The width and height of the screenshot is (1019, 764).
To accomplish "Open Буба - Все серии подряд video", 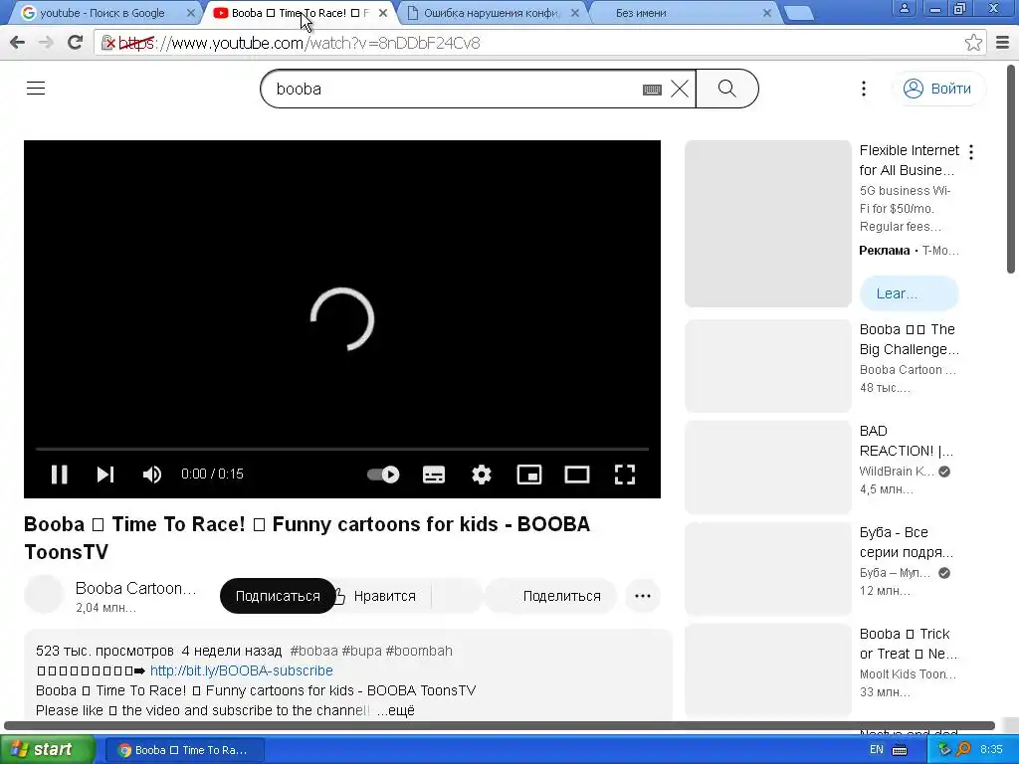I will tap(906, 542).
